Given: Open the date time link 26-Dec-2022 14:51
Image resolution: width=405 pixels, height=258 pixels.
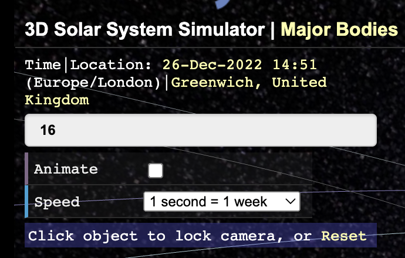Looking at the screenshot, I should pyautogui.click(x=239, y=64).
